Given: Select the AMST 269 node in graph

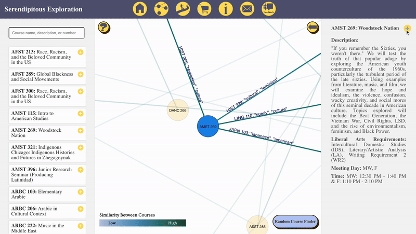Looking at the screenshot, I should pos(208,126).
